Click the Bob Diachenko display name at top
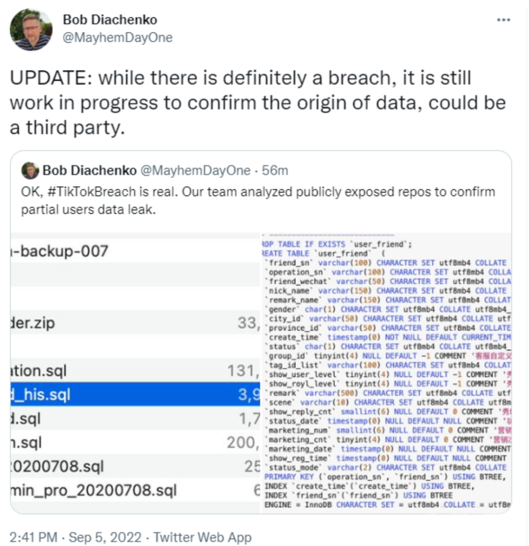Screen dimensions: 529x546 110,20
